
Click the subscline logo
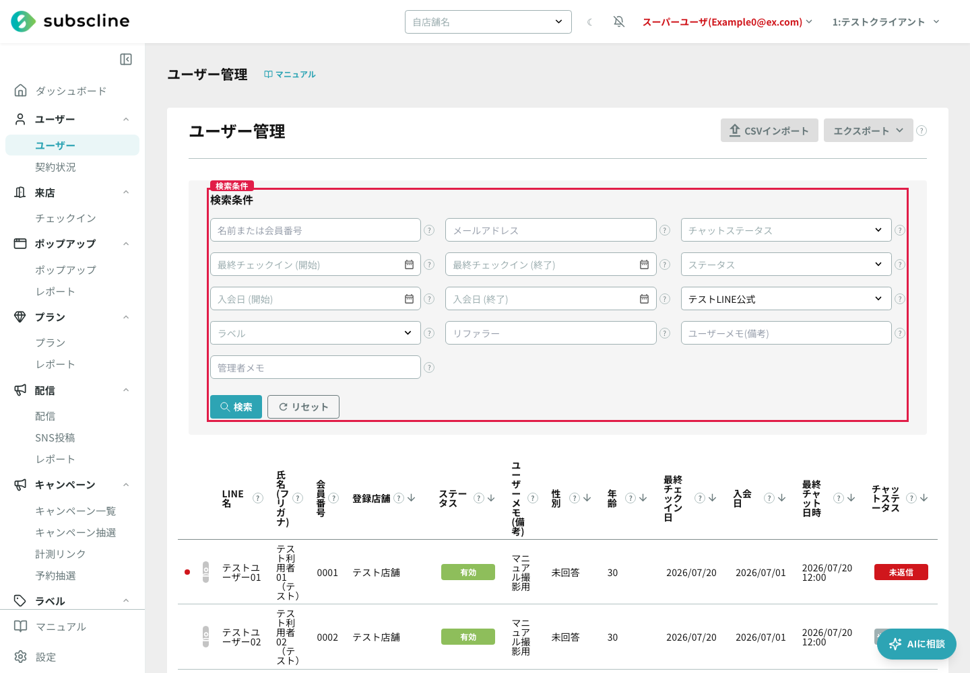[x=70, y=22]
